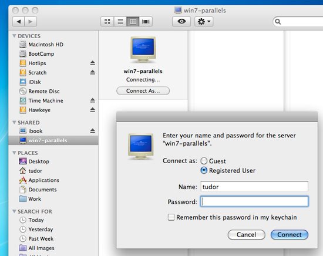Switch to icon view in Finder toolbar

coord(107,21)
